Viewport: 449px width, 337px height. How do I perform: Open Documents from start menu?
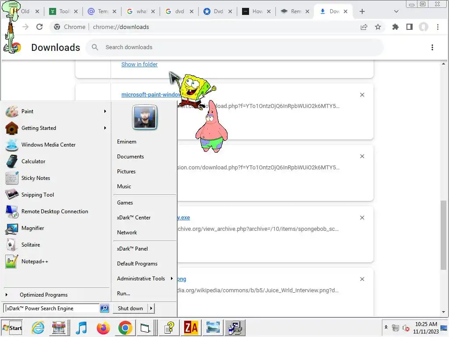pyautogui.click(x=130, y=157)
